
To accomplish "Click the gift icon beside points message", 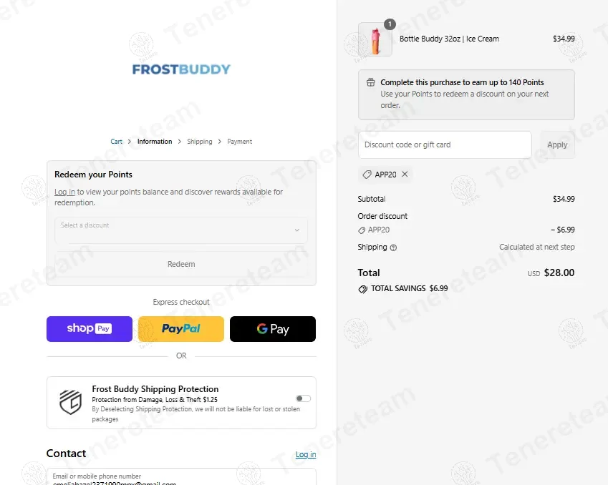I will click(371, 82).
